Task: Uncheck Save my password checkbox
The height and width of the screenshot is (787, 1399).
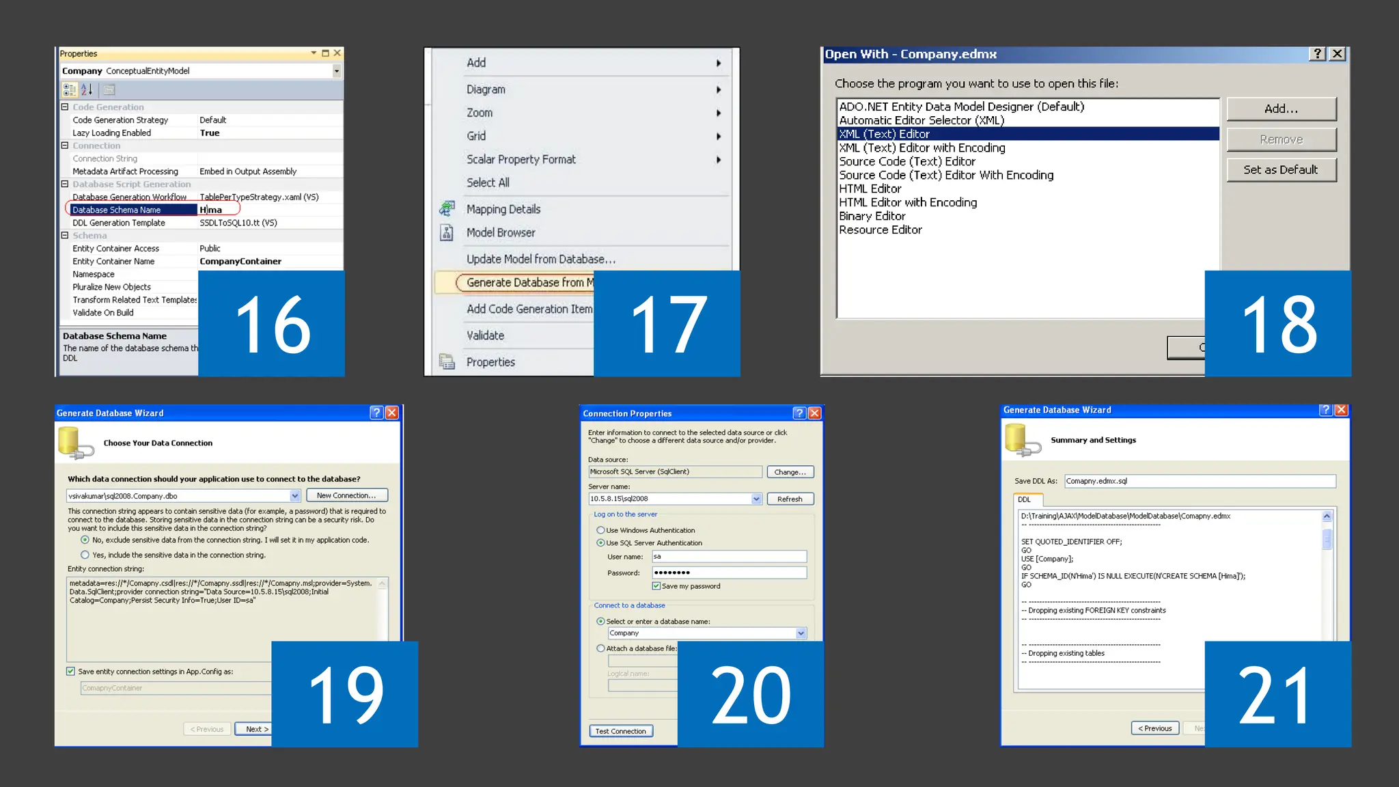Action: [x=656, y=586]
